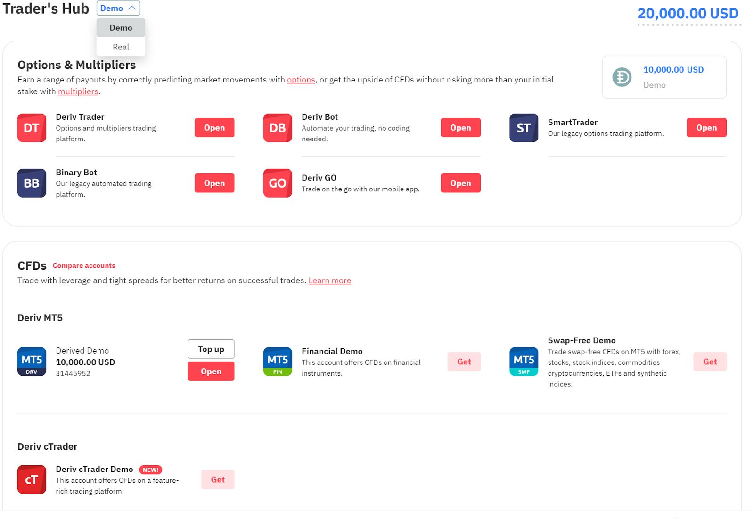Click the 10,000.00 USD demo account card
Viewport: 754px width, 519px height.
click(x=664, y=77)
